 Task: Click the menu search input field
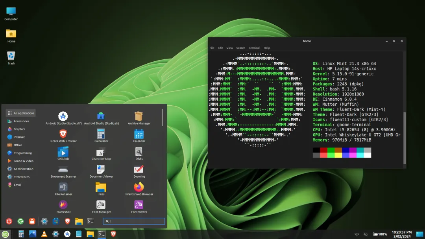[134, 221]
